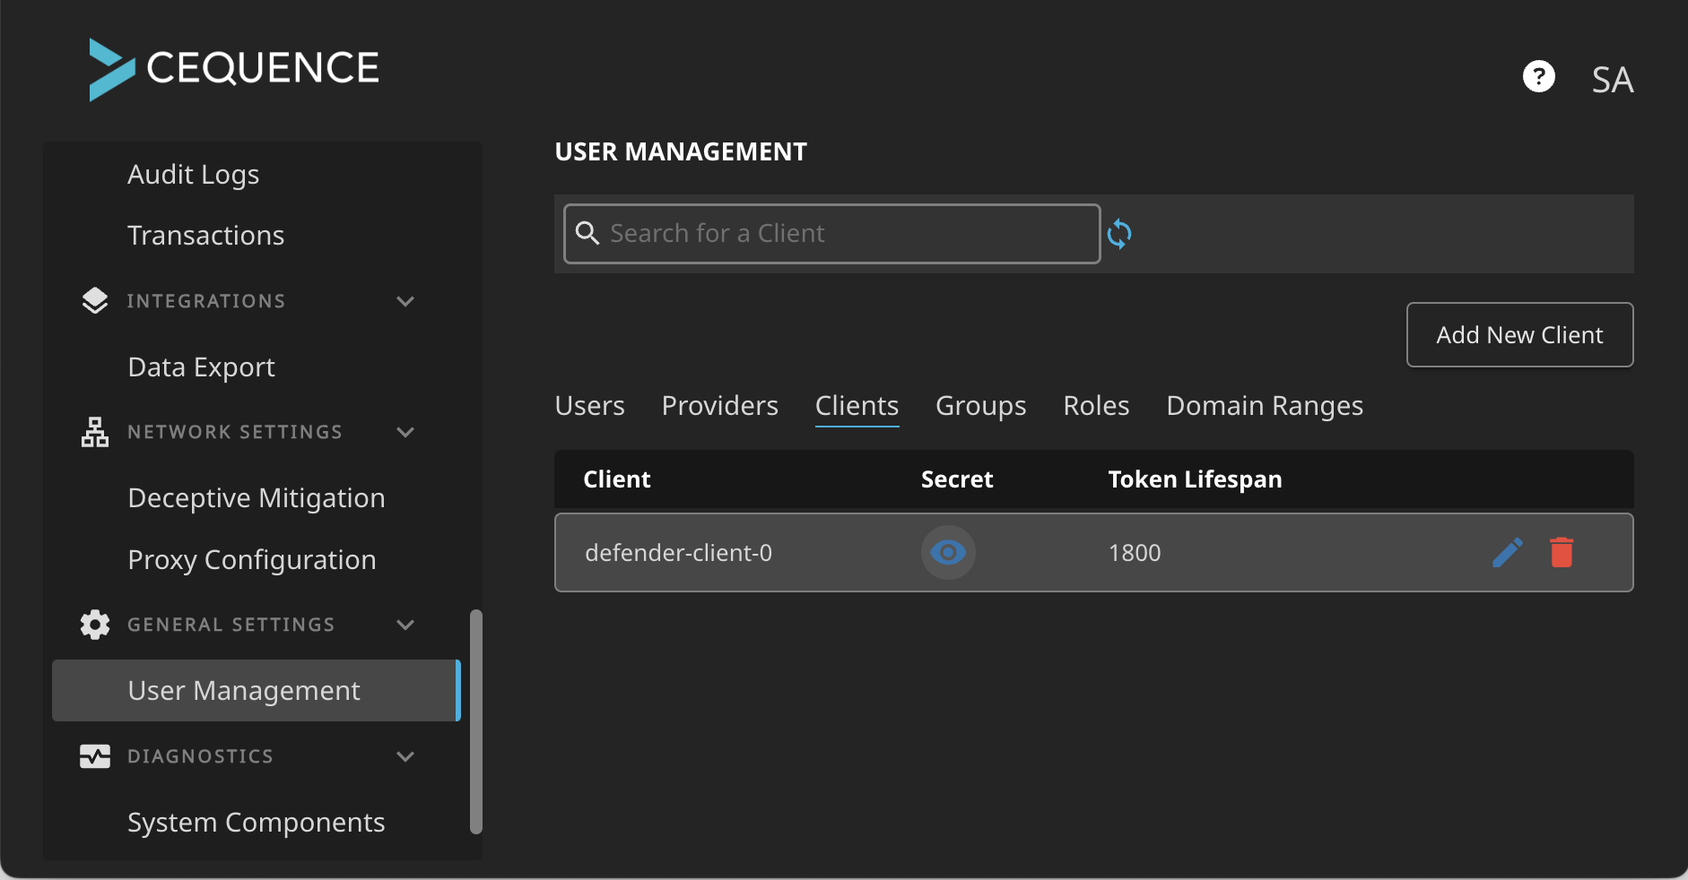Click the NETWORK SETTINGS section label
1688x880 pixels.
(x=235, y=432)
